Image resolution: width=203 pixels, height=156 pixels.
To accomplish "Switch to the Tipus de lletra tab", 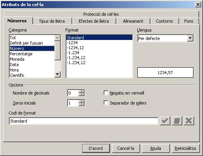I will point(52,21).
